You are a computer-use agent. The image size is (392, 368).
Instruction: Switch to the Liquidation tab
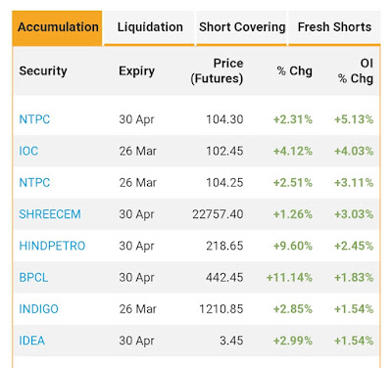[x=150, y=27]
